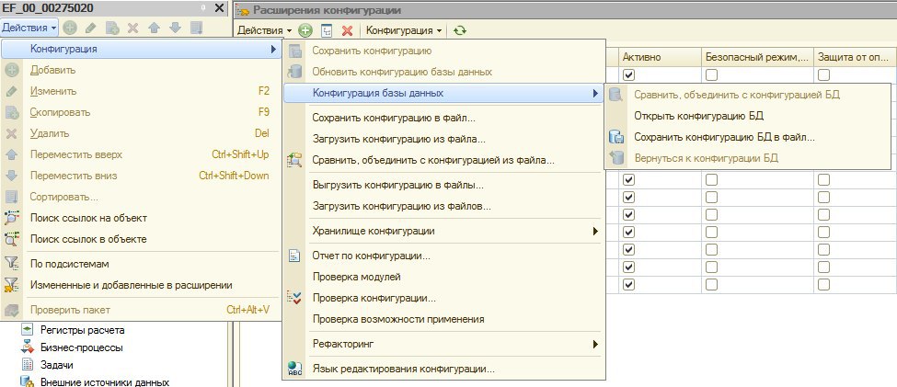Select Сортировать... menu entry
Image resolution: width=897 pixels, height=387 pixels.
142,198
